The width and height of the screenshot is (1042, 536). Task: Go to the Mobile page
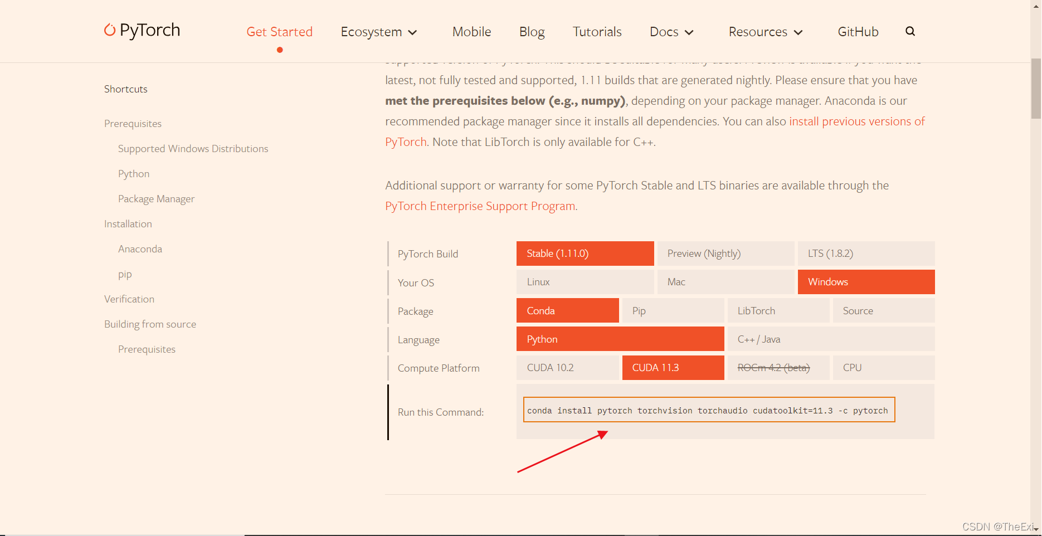(471, 32)
